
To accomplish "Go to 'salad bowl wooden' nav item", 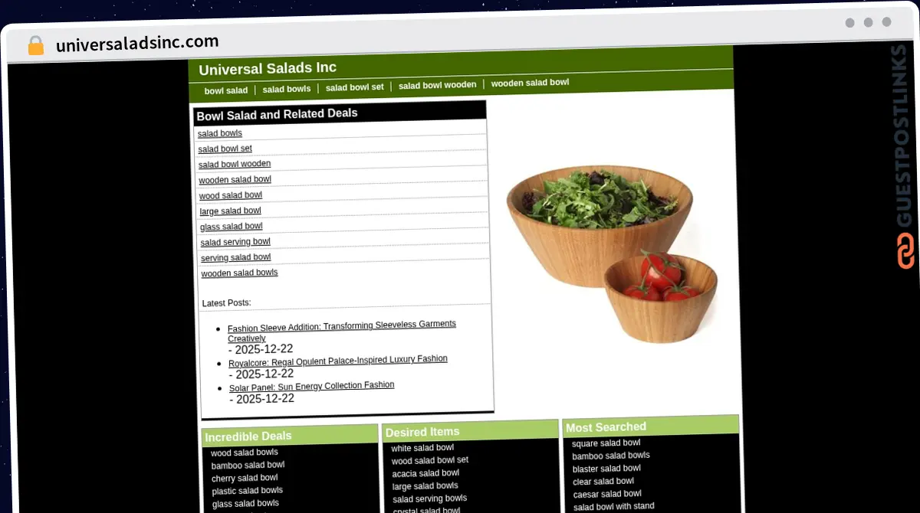I will pos(437,85).
